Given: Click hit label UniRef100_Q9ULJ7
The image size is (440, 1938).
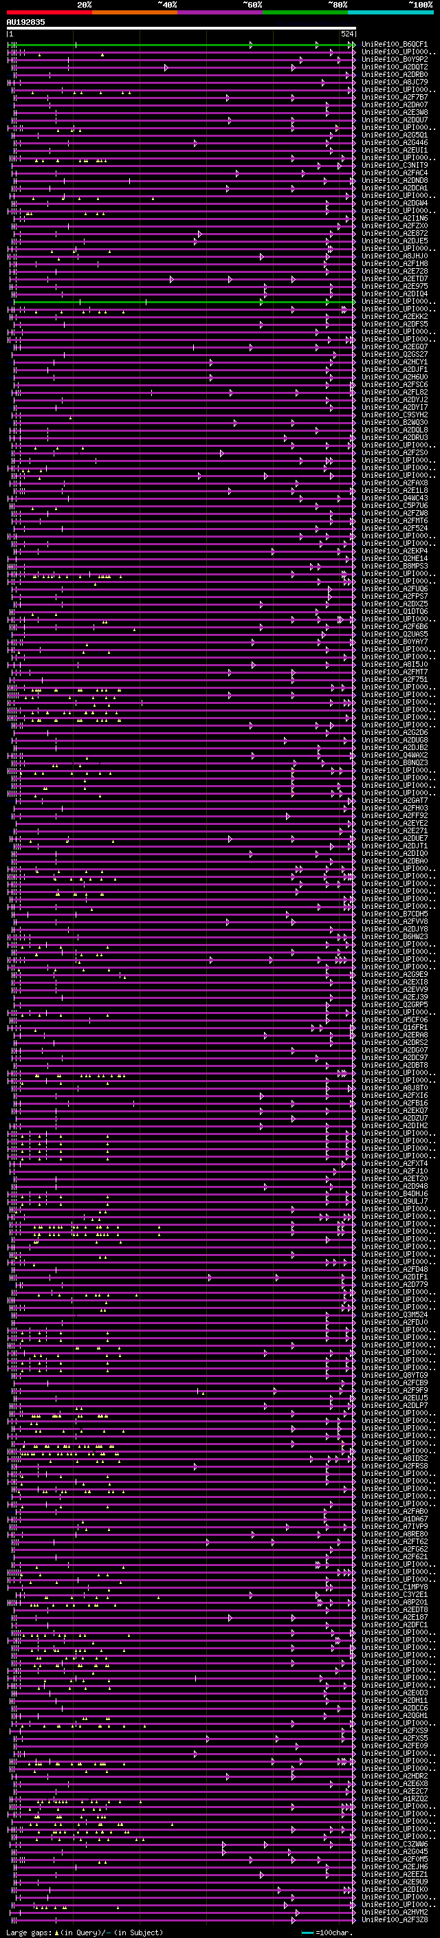Looking at the screenshot, I should pos(394,1201).
